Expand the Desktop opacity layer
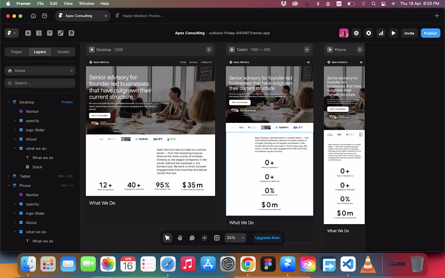 pos(15,121)
